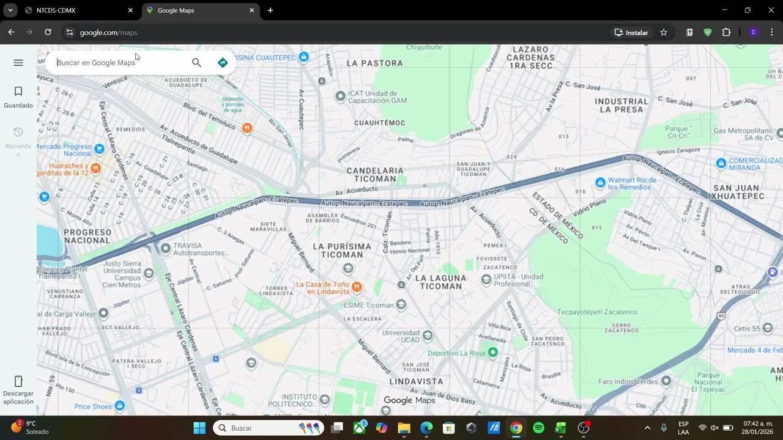Viewport: 783px width, 440px height.
Task: Select the Instituto Politécnico marker
Action: click(325, 400)
